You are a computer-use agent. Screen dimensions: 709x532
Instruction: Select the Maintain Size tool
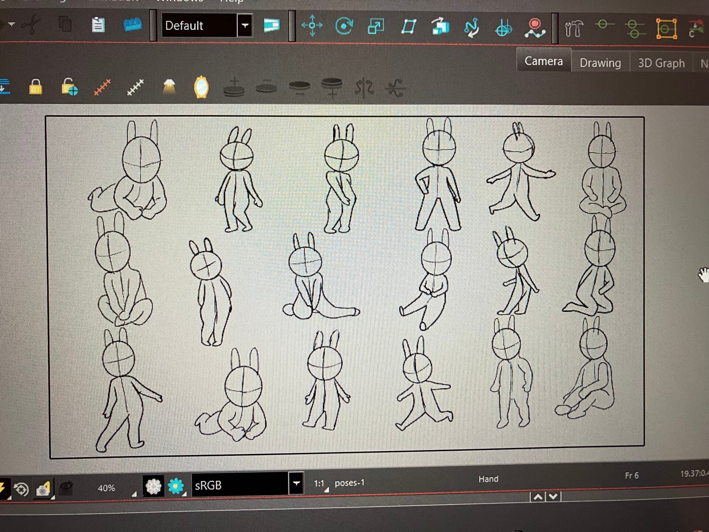(440, 27)
